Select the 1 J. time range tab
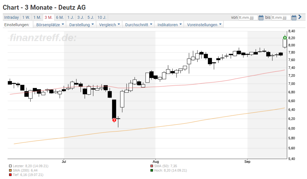The width and height of the screenshot is (307, 179). [71, 17]
